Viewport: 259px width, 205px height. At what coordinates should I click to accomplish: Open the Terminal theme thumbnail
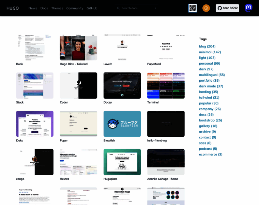point(166,86)
